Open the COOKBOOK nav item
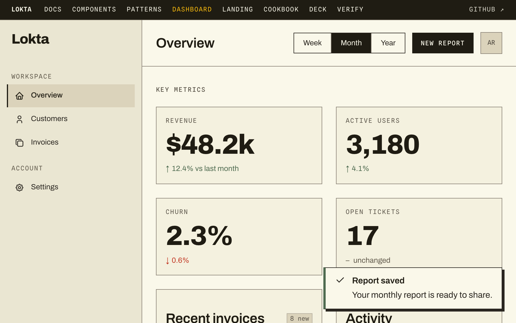Image resolution: width=516 pixels, height=323 pixels. click(281, 9)
